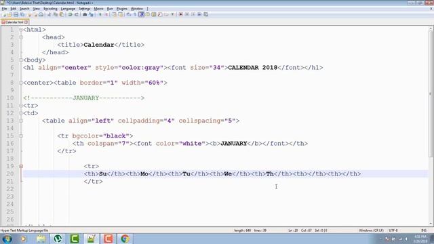Click the Save All toolbar icon
This screenshot has width=434, height=244.
22,14
